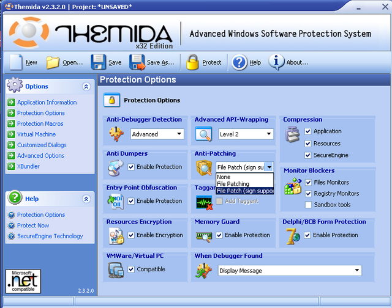Image resolution: width=392 pixels, height=308 pixels.
Task: Minimize the Themida window
Action: 358,8
